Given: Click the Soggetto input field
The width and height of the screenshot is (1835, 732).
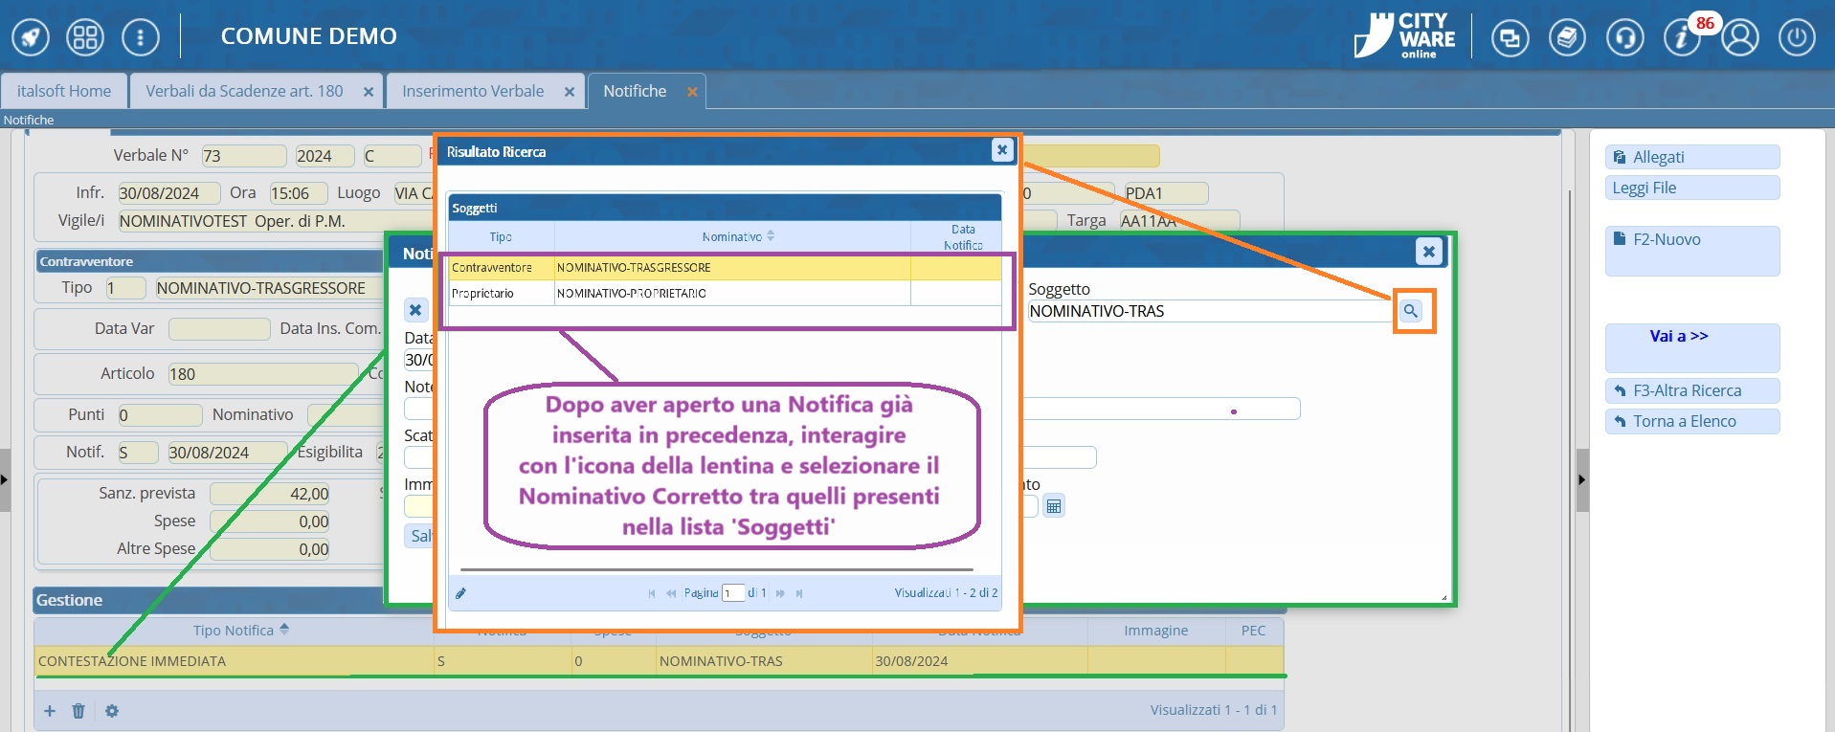Looking at the screenshot, I should tap(1208, 311).
